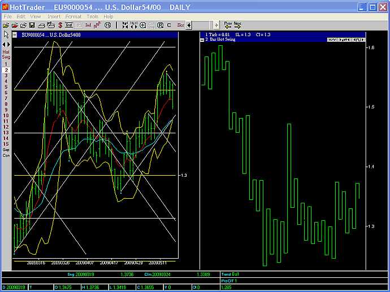The image size is (390, 292).
Task: Open indicators with the Ind icon
Action: click(88, 25)
